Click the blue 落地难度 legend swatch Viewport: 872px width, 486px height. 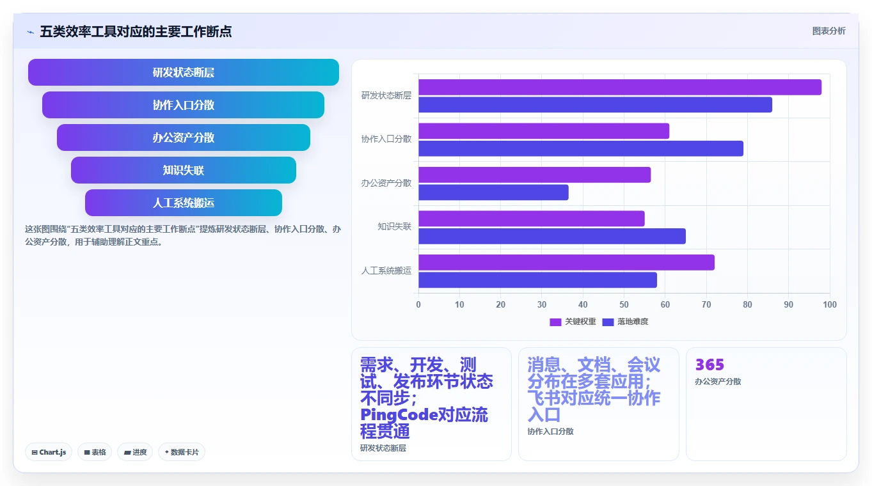[608, 322]
